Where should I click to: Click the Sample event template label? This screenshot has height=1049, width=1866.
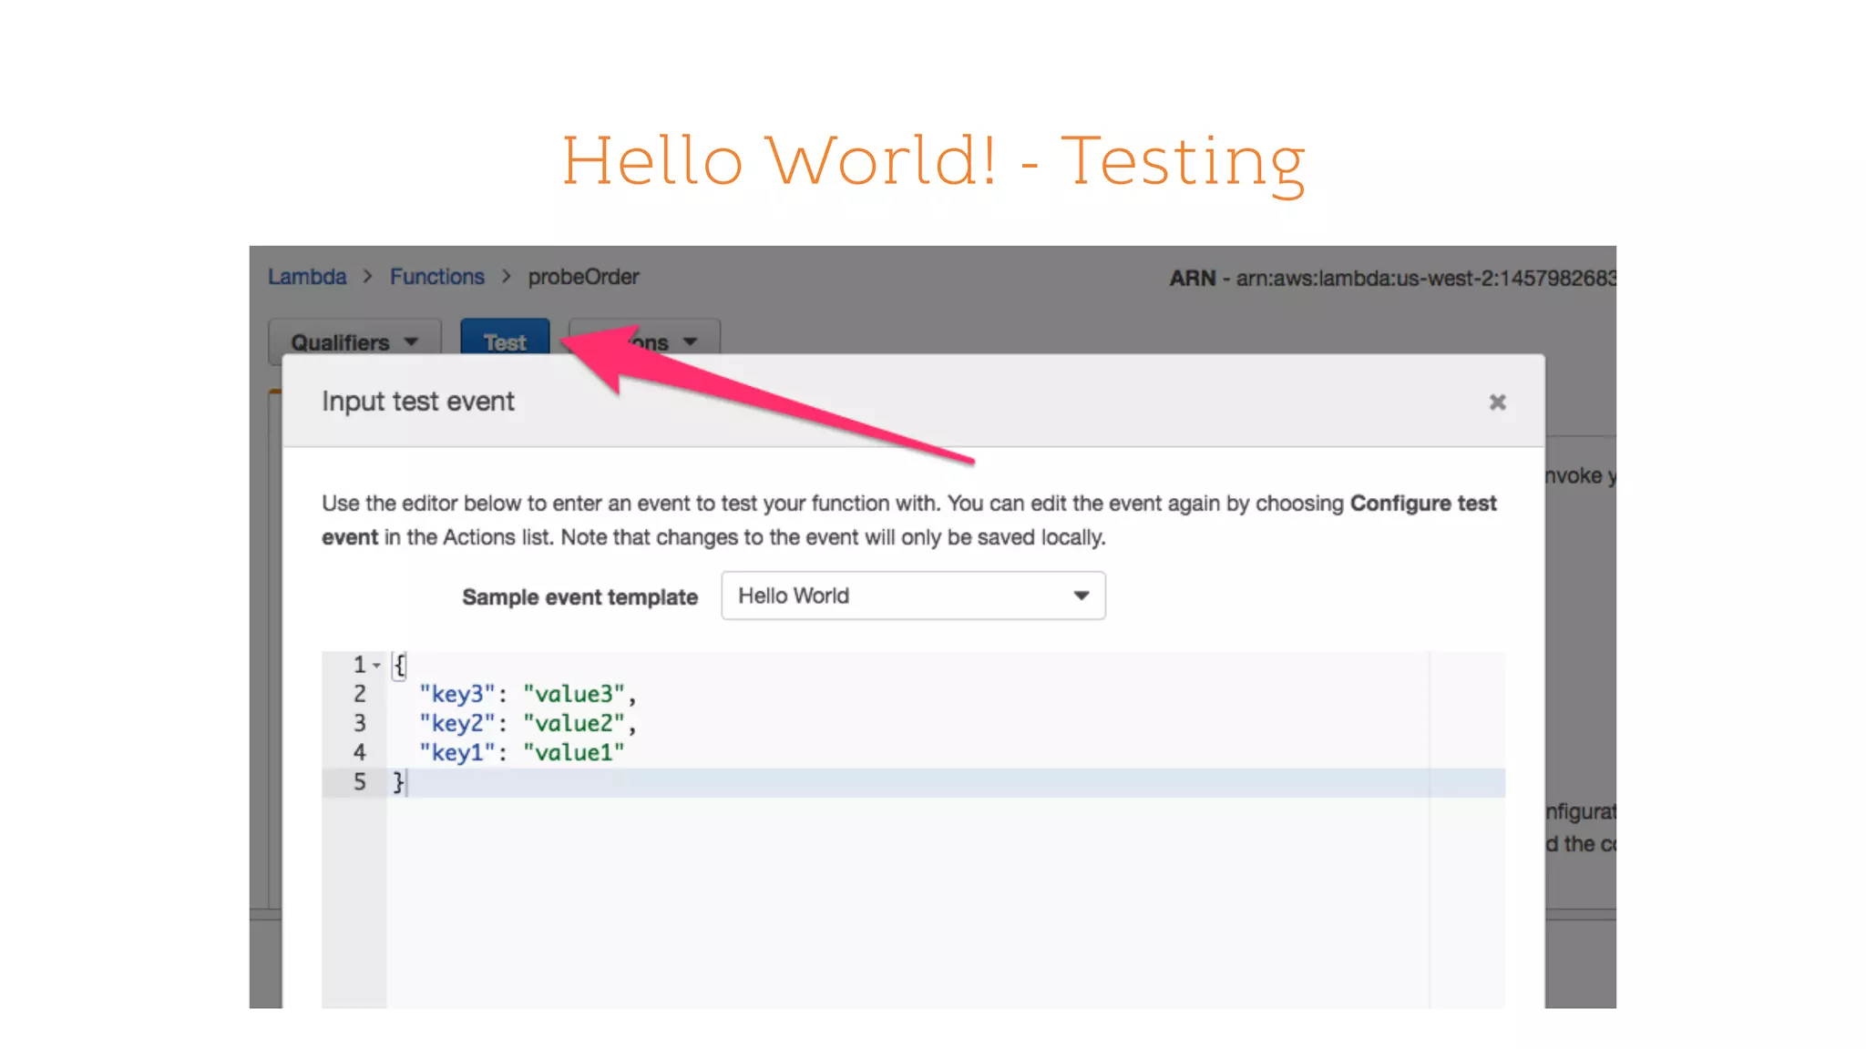pyautogui.click(x=579, y=597)
